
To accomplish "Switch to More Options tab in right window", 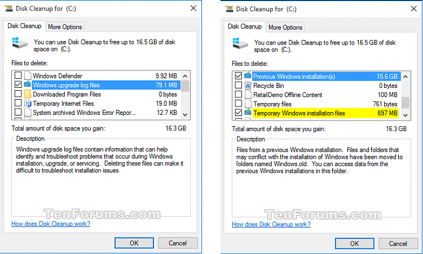I will coord(285,28).
